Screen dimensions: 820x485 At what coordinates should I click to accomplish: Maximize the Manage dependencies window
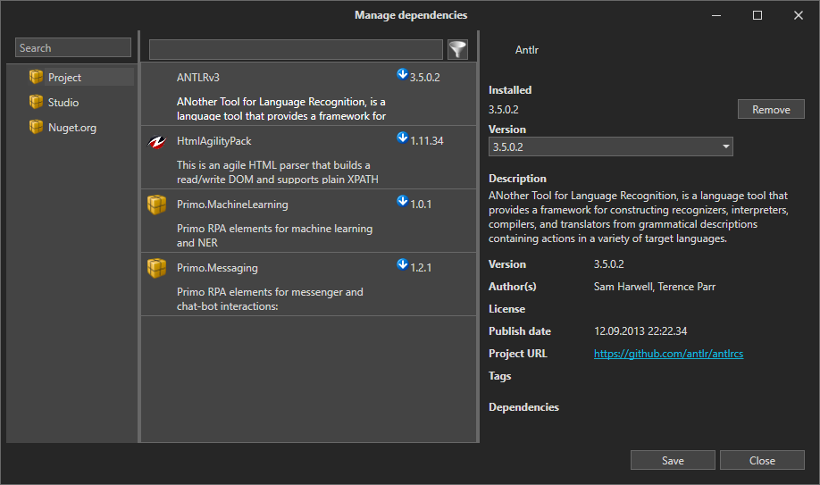757,15
